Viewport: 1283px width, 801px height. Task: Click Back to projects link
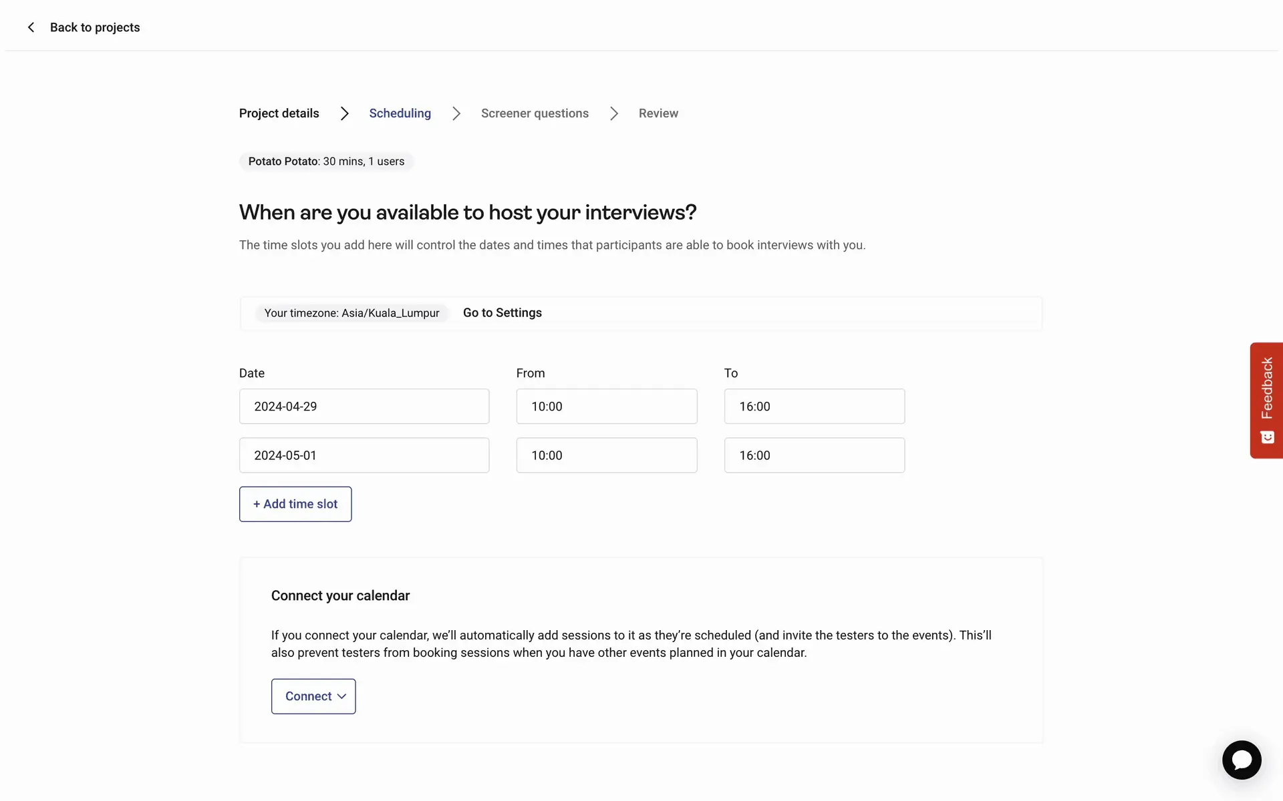[95, 27]
